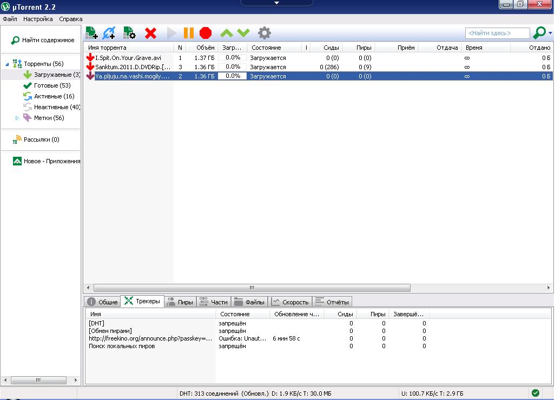The height and width of the screenshot is (400, 555).
Task: Open the Настройка menu
Action: coord(38,19)
